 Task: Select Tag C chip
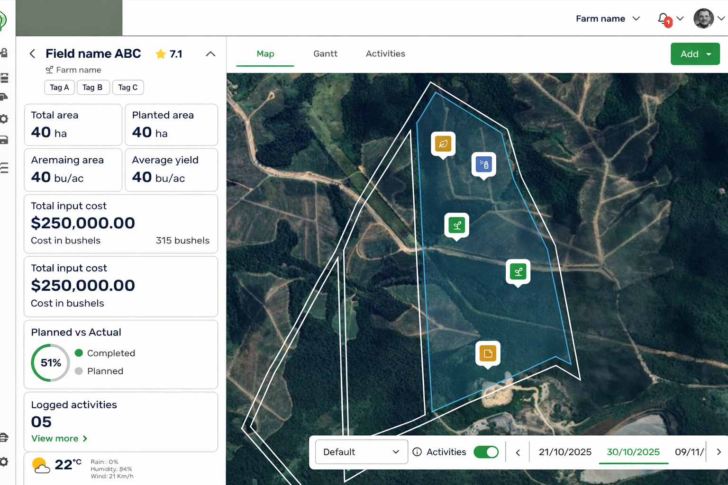[128, 87]
